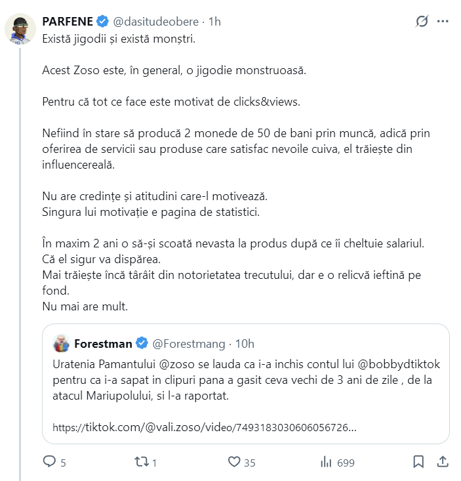The height and width of the screenshot is (481, 461).
Task: Repost this tweet via retweet icon
Action: (x=141, y=462)
